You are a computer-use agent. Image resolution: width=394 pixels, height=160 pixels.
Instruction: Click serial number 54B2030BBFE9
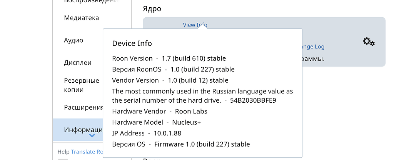[253, 100]
